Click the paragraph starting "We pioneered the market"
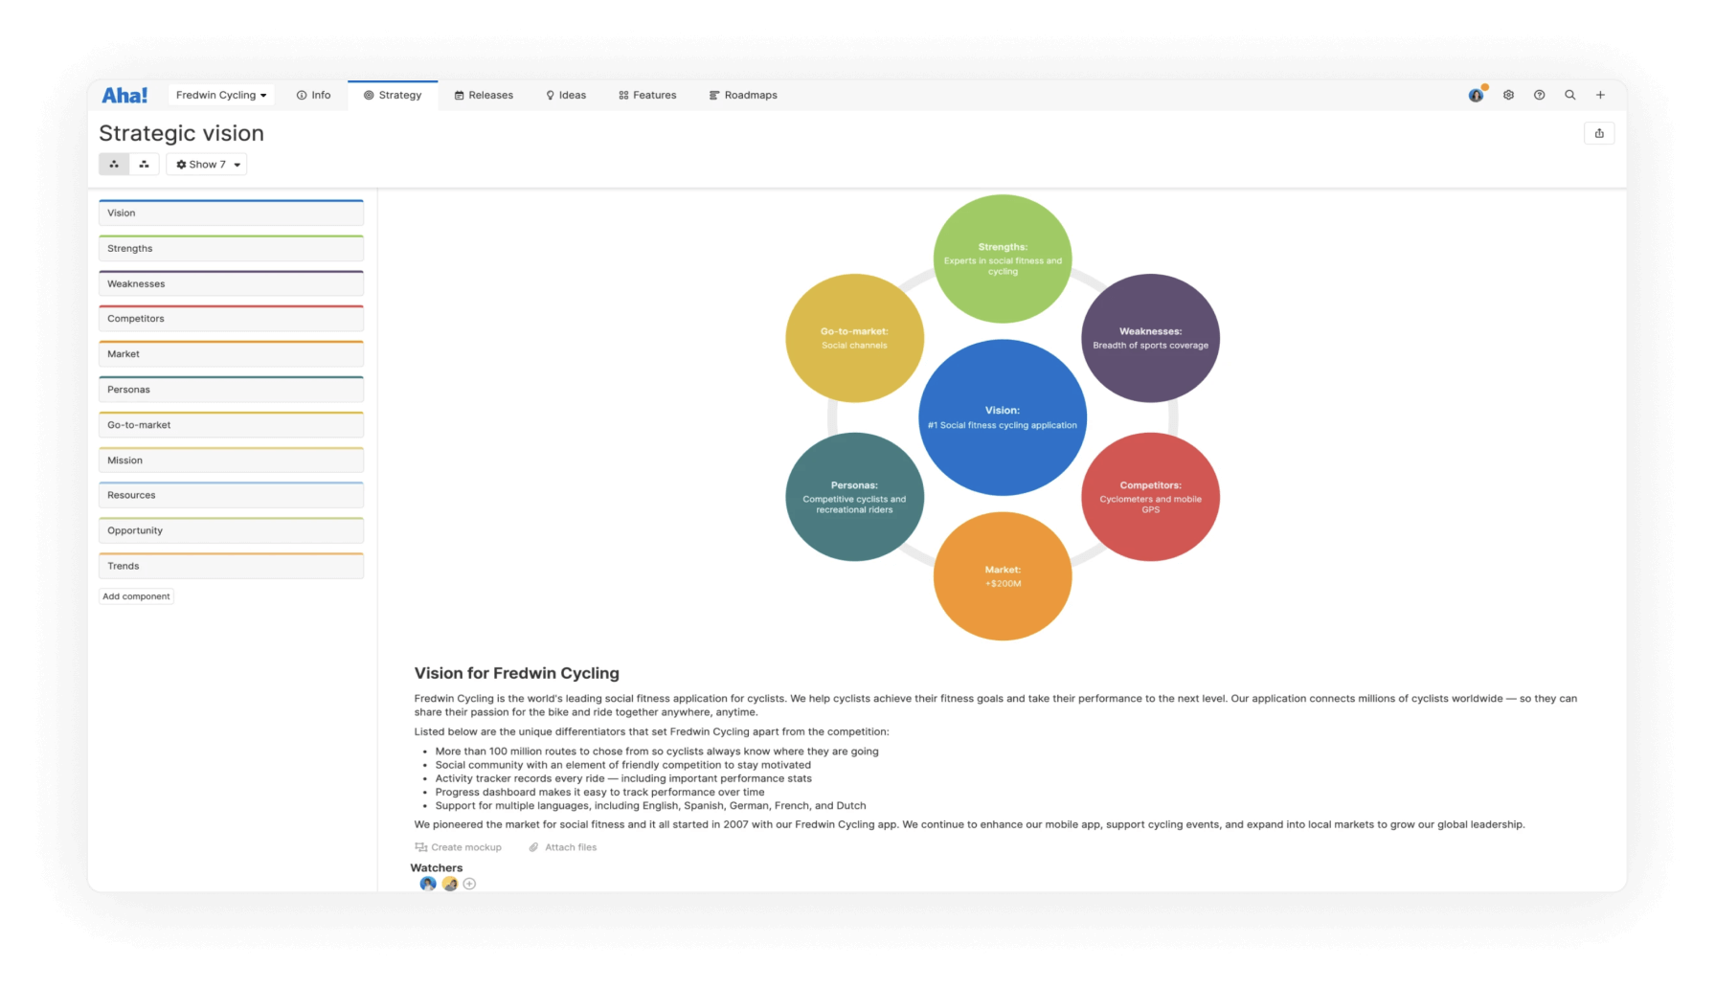 click(970, 824)
